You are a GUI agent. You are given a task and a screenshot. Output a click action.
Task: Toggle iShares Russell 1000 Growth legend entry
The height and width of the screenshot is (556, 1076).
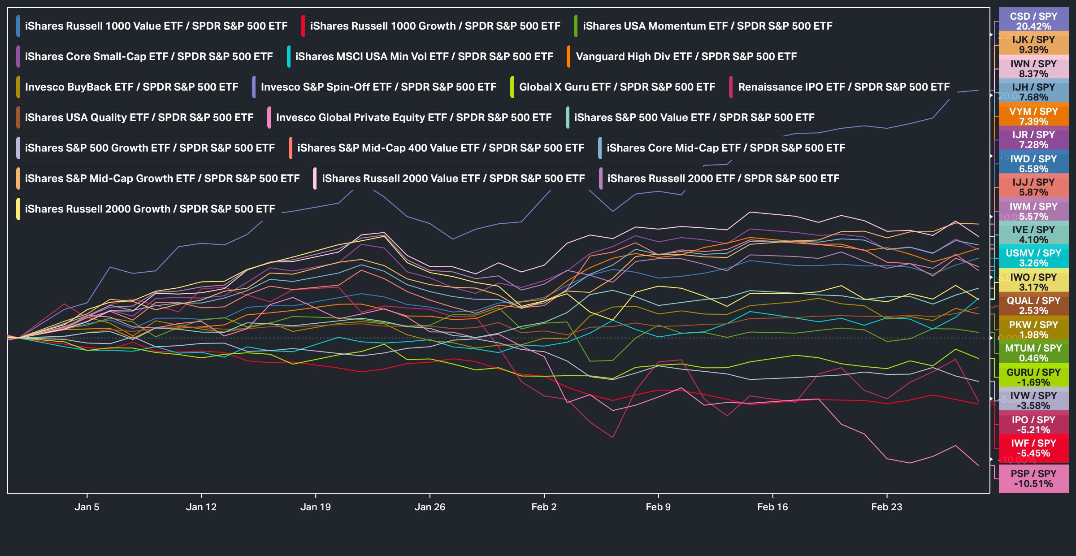[x=435, y=26]
